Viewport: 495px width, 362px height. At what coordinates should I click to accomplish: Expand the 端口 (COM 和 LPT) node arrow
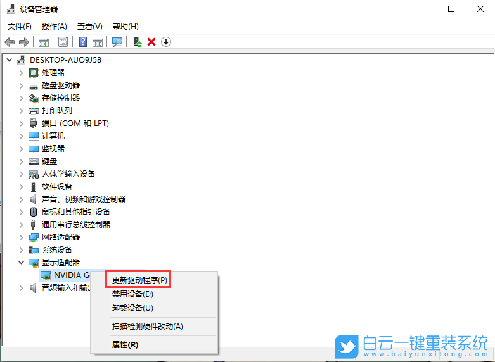(21, 123)
